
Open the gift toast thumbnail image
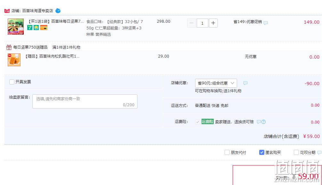(14, 60)
